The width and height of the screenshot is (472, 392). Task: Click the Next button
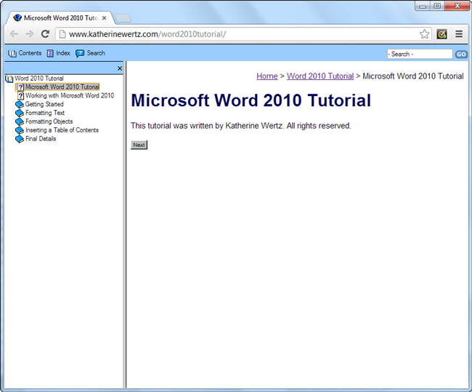(139, 145)
